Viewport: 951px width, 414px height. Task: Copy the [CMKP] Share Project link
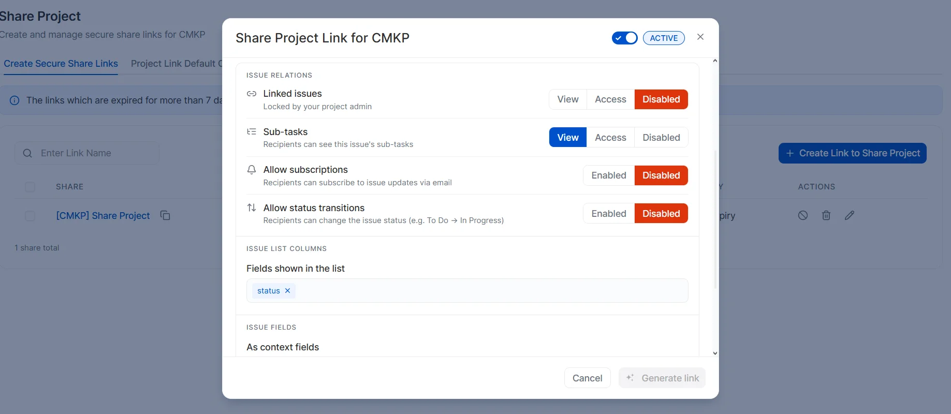click(165, 215)
